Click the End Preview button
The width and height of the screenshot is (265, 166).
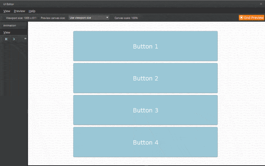click(251, 18)
